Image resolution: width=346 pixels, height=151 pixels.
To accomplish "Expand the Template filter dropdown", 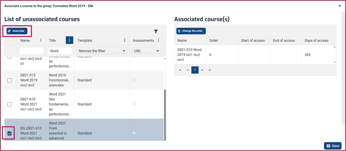I will [x=102, y=51].
